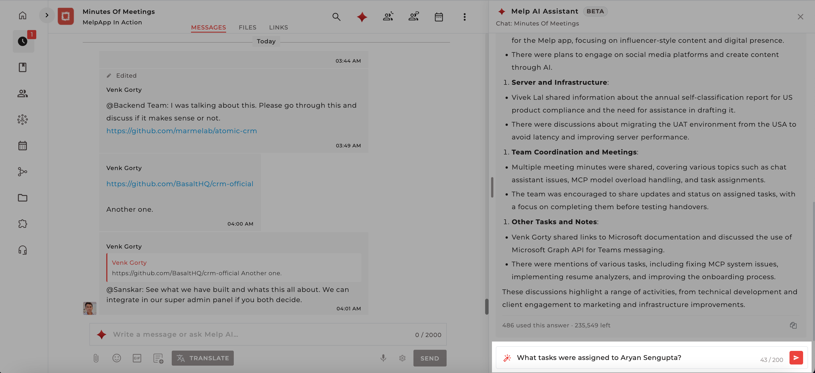Open the Calendar icon in sidebar
This screenshot has height=373, width=815.
(x=22, y=145)
